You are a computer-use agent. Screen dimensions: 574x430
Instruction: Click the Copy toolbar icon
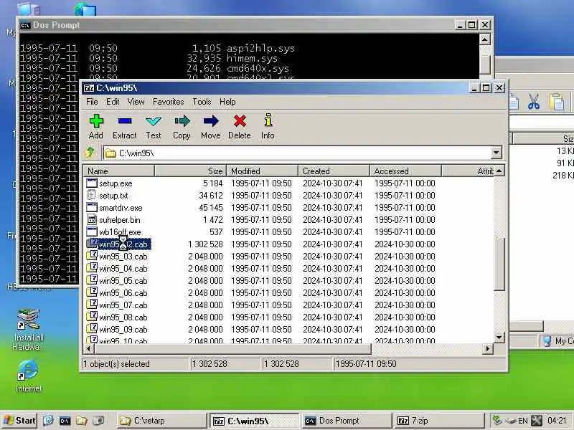click(x=182, y=121)
